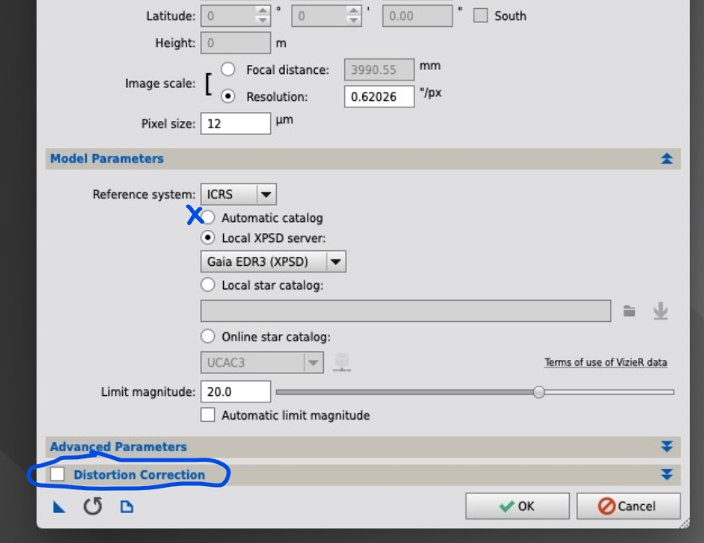Decrease the Latitude minutes stepper
The width and height of the screenshot is (704, 543).
tap(353, 20)
